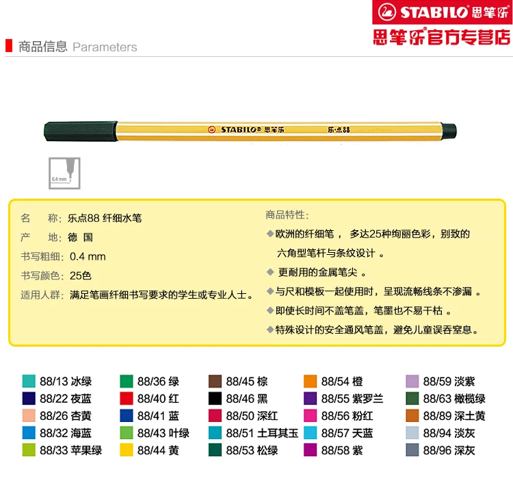Viewport: 513px width, 496px height.
Task: Click the 商品特性 heading
Action: pyautogui.click(x=287, y=215)
